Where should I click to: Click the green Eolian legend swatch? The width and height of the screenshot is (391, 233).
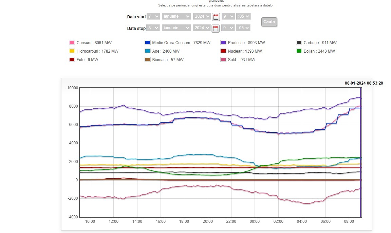pos(299,51)
